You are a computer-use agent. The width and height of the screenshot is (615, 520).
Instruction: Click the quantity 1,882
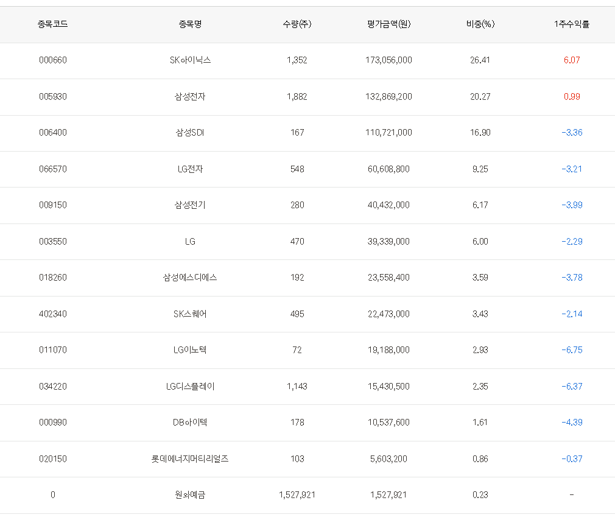[x=297, y=96]
